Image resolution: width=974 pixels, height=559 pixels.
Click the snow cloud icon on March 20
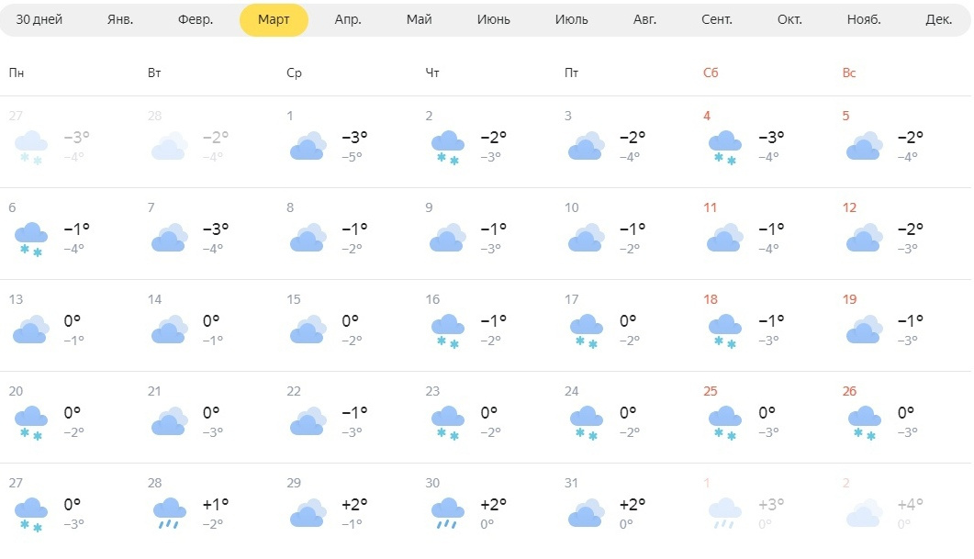click(x=30, y=421)
